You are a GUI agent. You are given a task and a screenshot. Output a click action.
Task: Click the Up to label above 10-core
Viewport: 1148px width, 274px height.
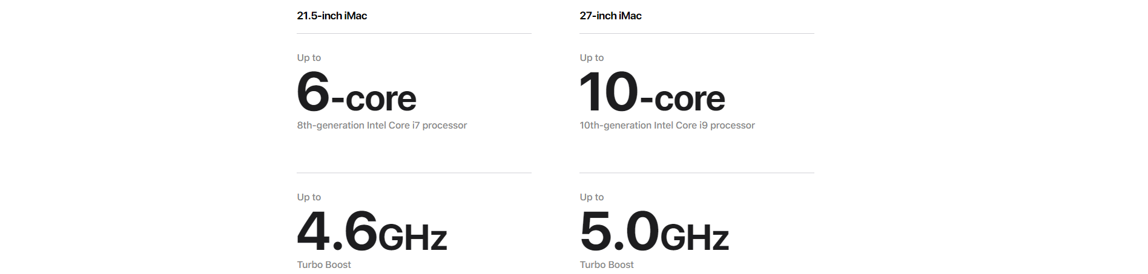[592, 58]
